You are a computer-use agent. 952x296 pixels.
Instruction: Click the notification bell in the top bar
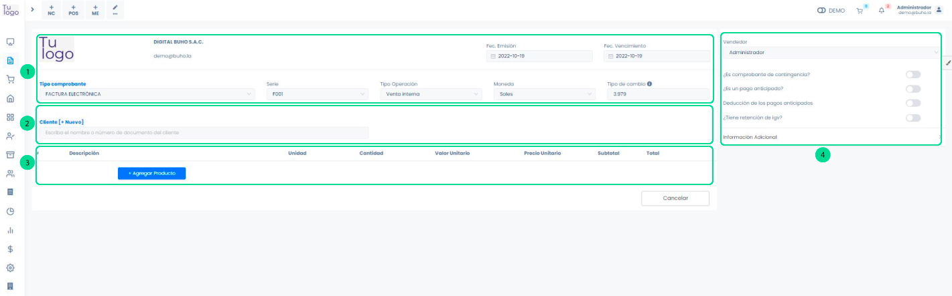[x=882, y=11]
